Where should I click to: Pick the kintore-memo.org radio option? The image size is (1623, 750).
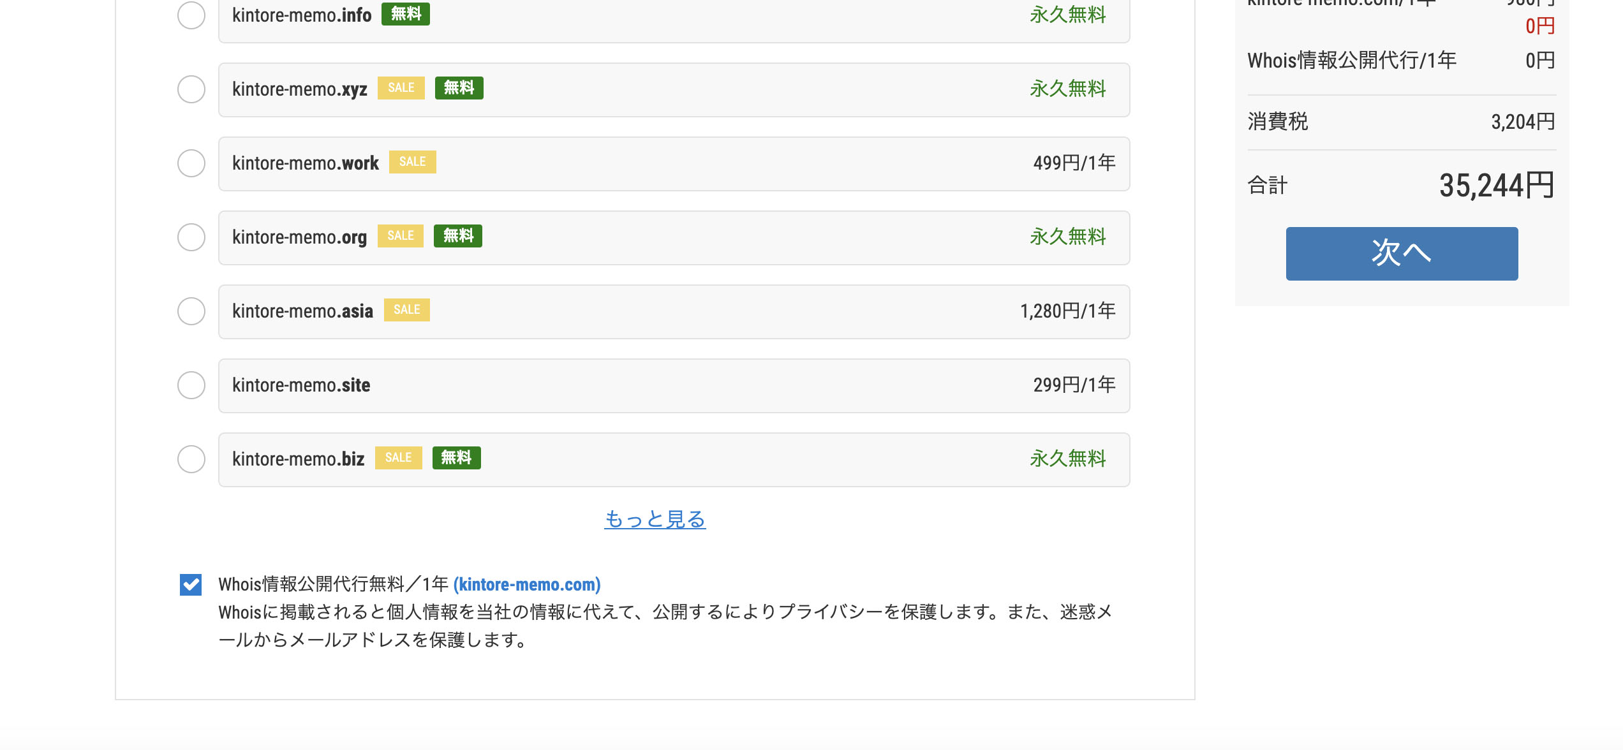tap(191, 237)
